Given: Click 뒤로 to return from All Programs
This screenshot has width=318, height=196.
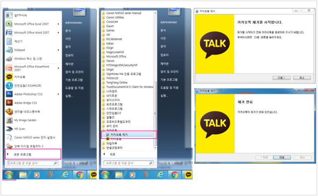Looking at the screenshot, I should 113,154.
